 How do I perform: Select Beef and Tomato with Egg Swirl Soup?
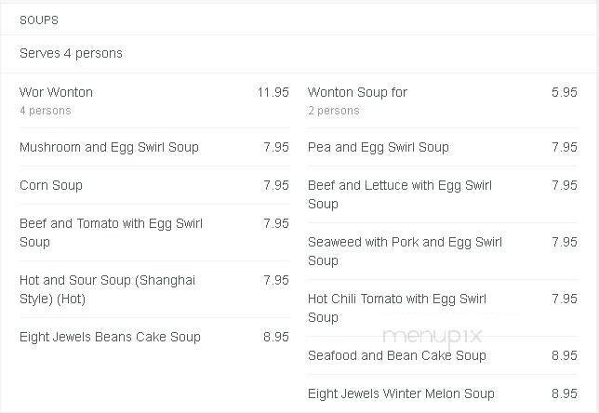point(111,233)
